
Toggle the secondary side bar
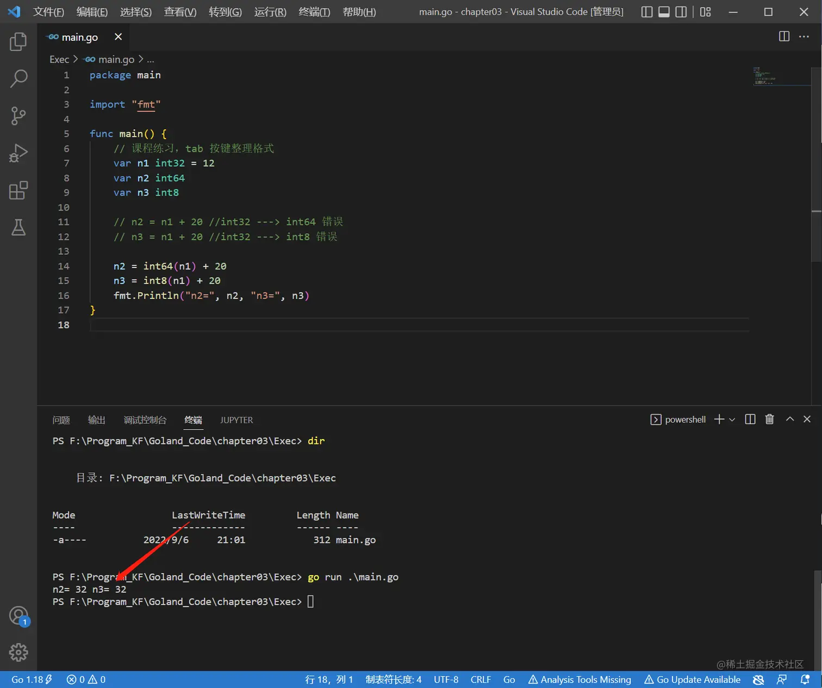[x=681, y=12]
